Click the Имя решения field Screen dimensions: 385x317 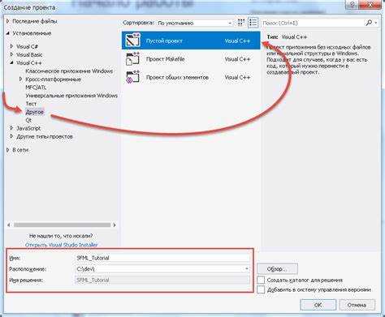click(162, 280)
